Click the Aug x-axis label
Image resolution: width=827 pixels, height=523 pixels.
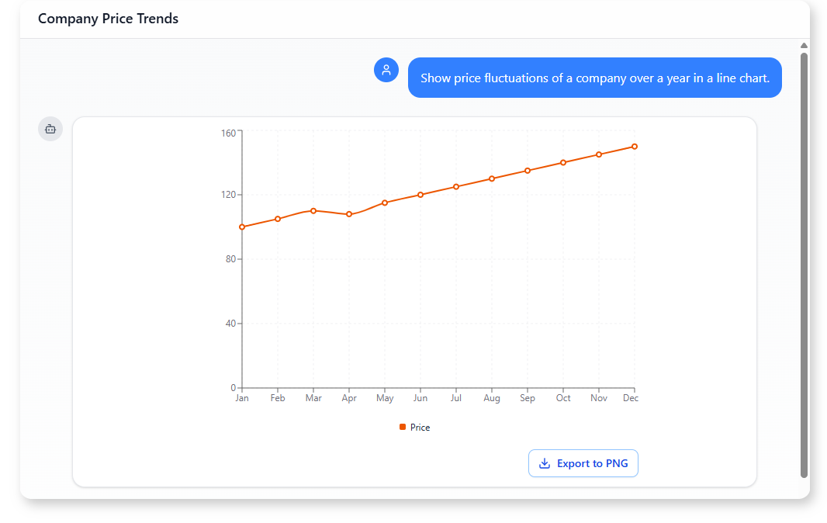(x=492, y=398)
